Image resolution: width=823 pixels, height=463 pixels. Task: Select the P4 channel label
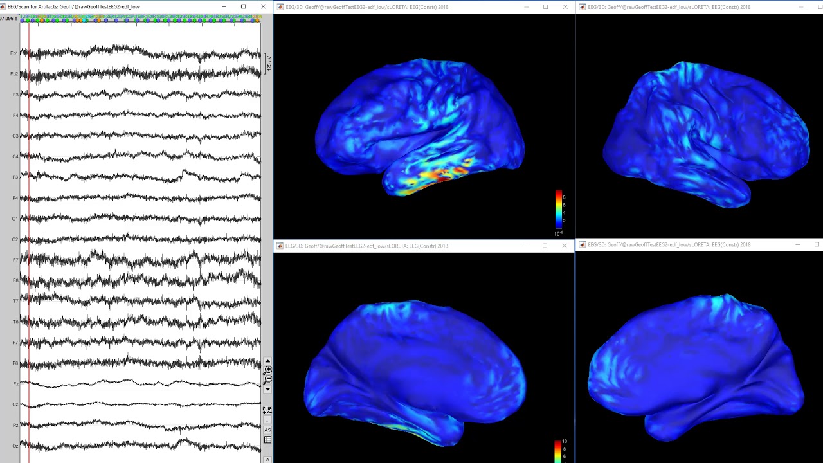[15, 198]
